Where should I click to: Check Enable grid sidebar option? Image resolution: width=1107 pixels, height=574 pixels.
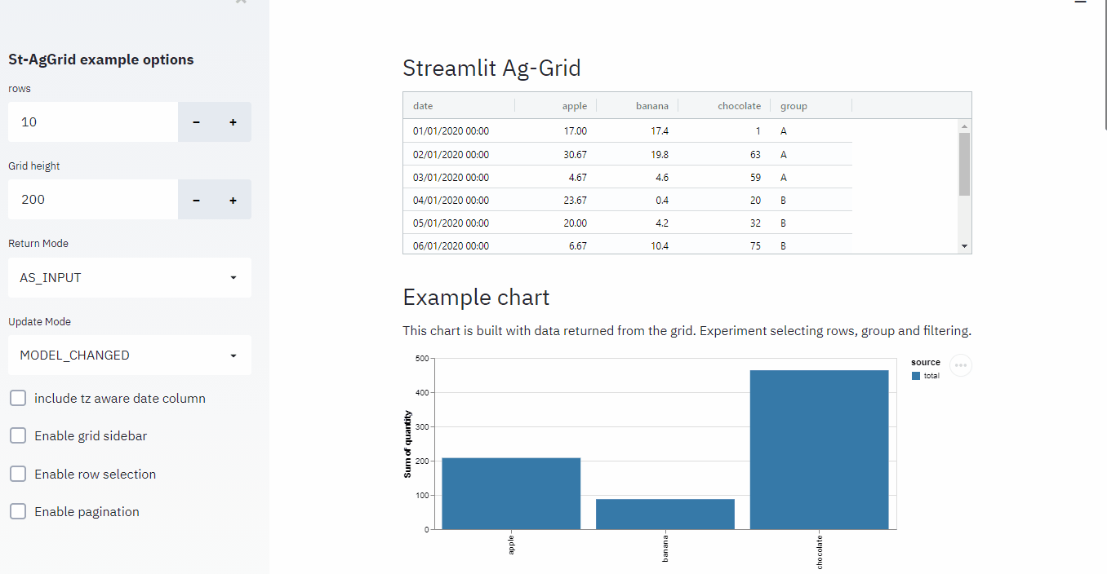(18, 435)
